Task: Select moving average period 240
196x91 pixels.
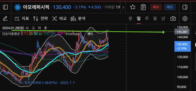Action: click(60, 34)
